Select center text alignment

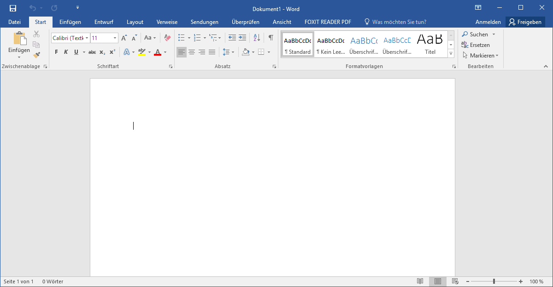pos(191,52)
